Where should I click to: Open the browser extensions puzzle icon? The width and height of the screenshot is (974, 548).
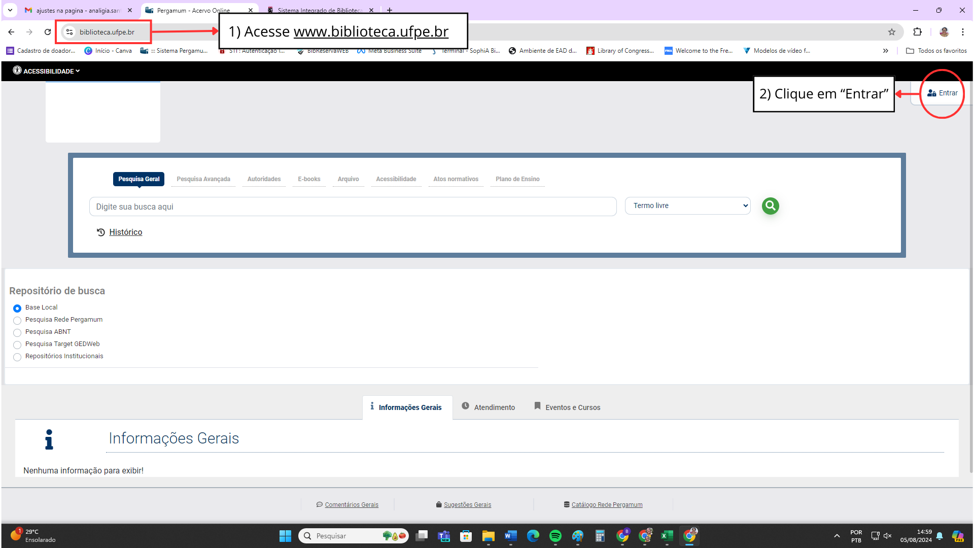pos(917,32)
